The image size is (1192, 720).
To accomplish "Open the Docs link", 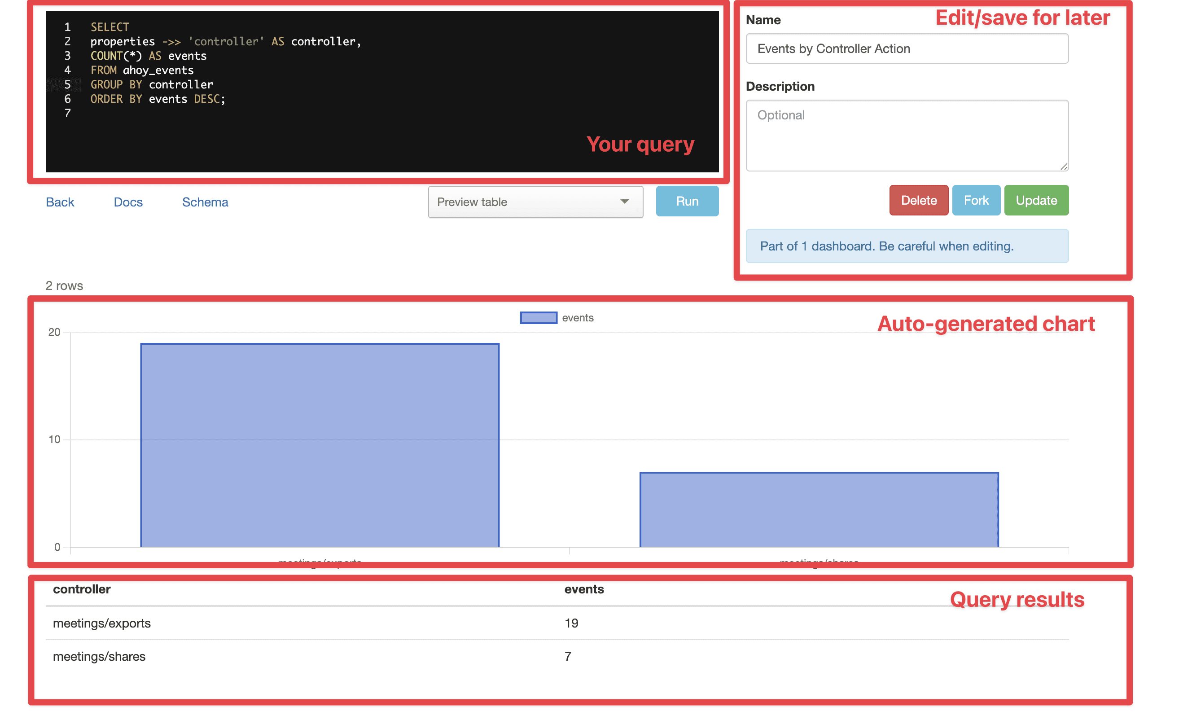I will 128,202.
